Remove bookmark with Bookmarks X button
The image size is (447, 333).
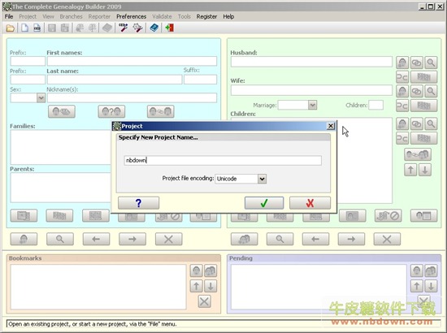[x=204, y=301]
